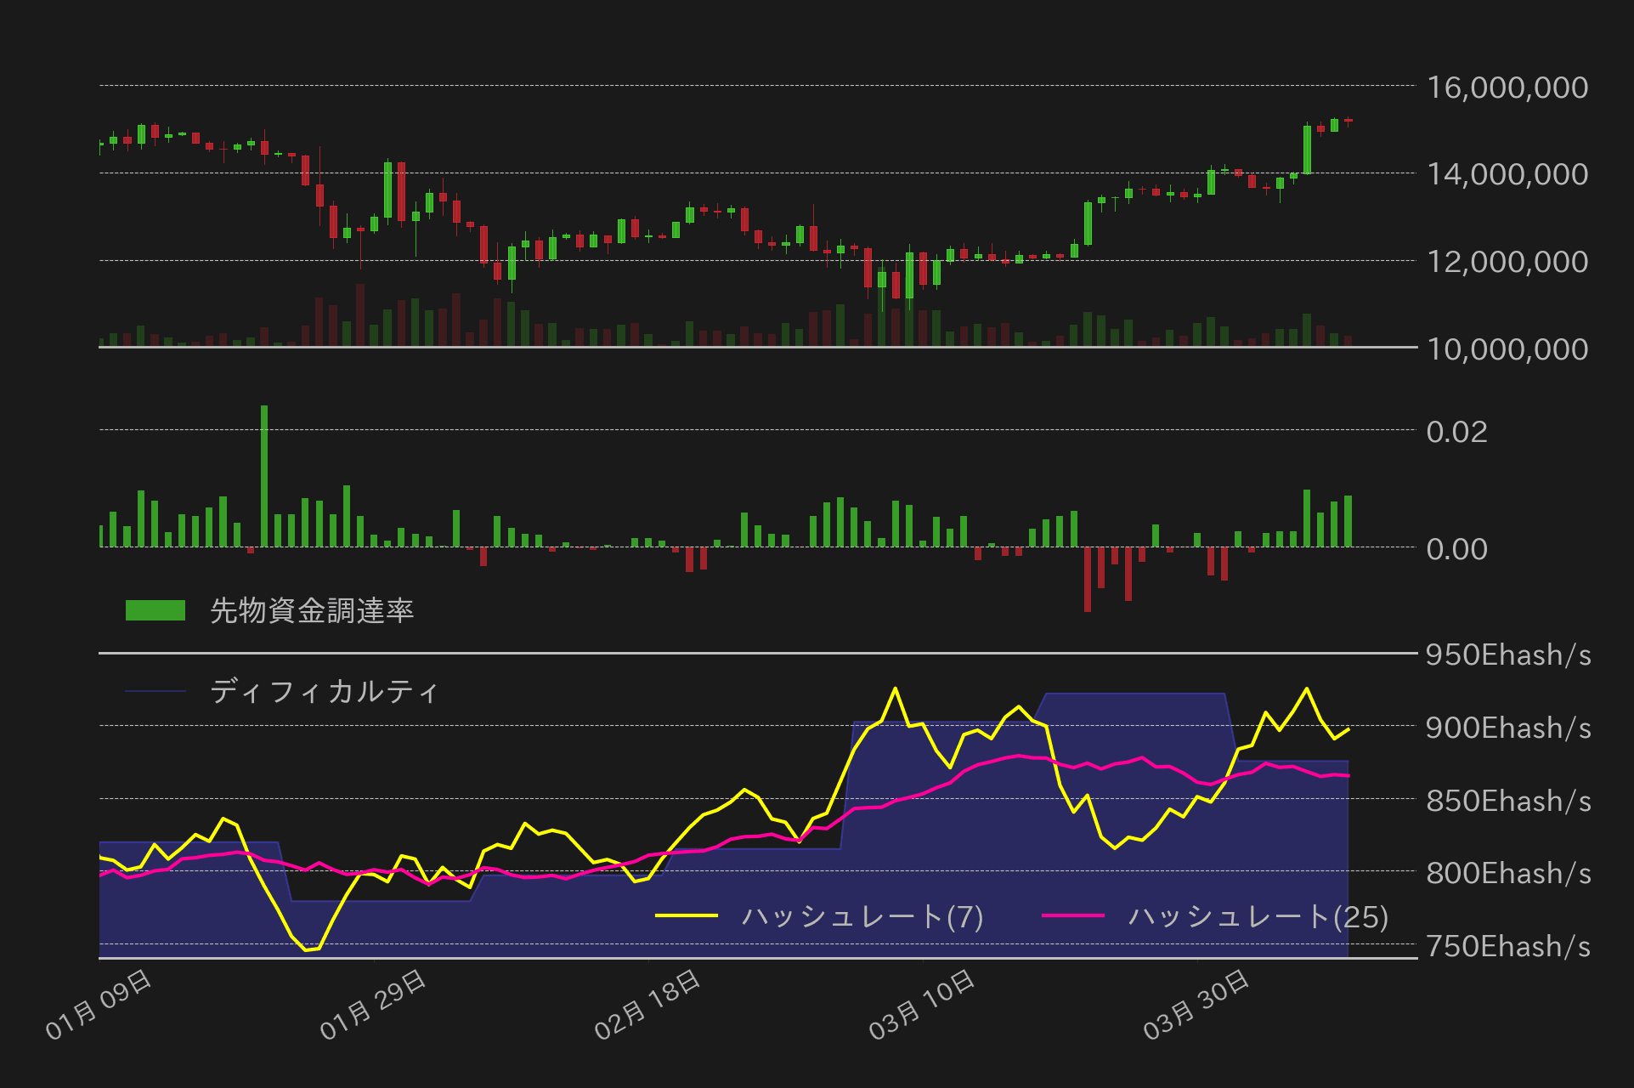Click the 750Ehash/s hashrate axis label
This screenshot has height=1088, width=1634.
[1507, 946]
